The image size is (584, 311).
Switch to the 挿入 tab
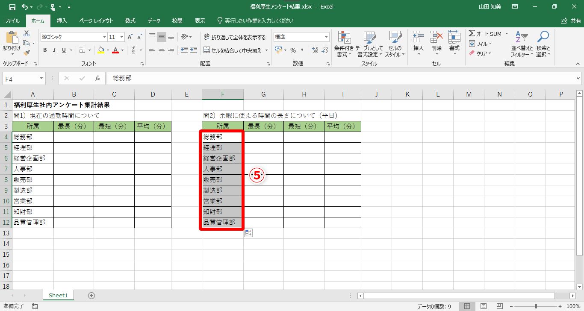pyautogui.click(x=62, y=21)
